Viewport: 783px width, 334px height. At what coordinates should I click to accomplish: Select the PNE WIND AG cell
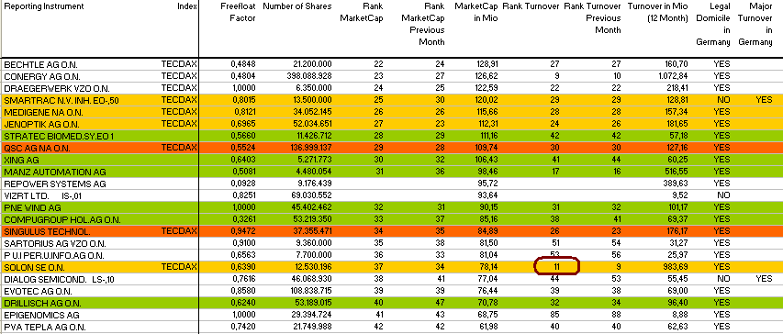click(32, 208)
